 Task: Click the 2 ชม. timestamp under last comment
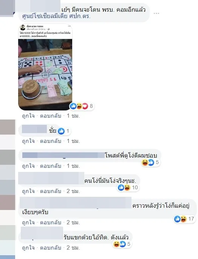73,248
